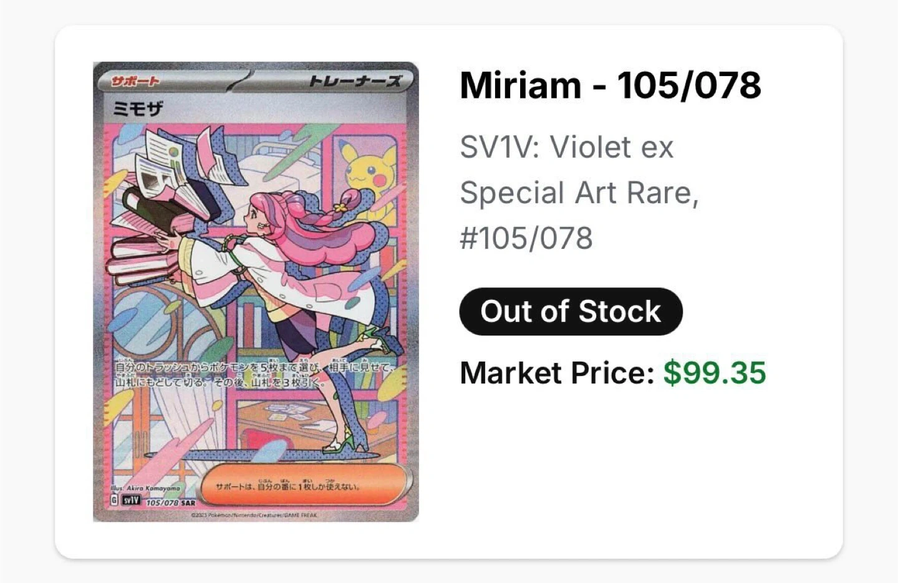
Task: Click the Japanese effect text on card
Action: point(254,375)
